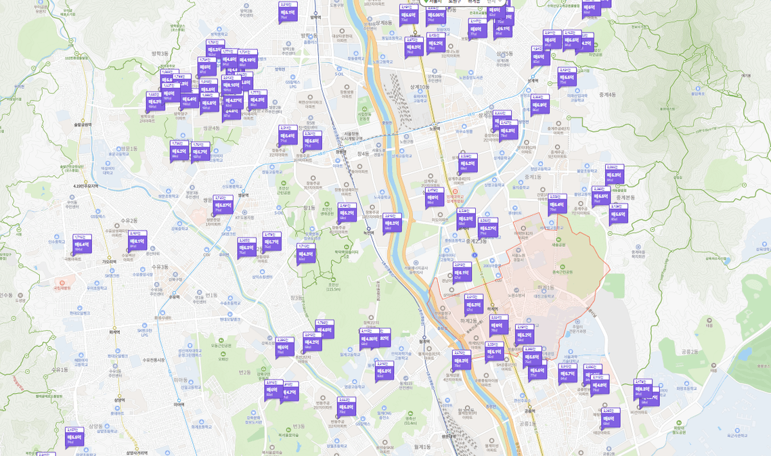Viewport: 771px width, 456px height.
Task: Select the 4.19민주묘지역 station label
Action: pos(86,186)
